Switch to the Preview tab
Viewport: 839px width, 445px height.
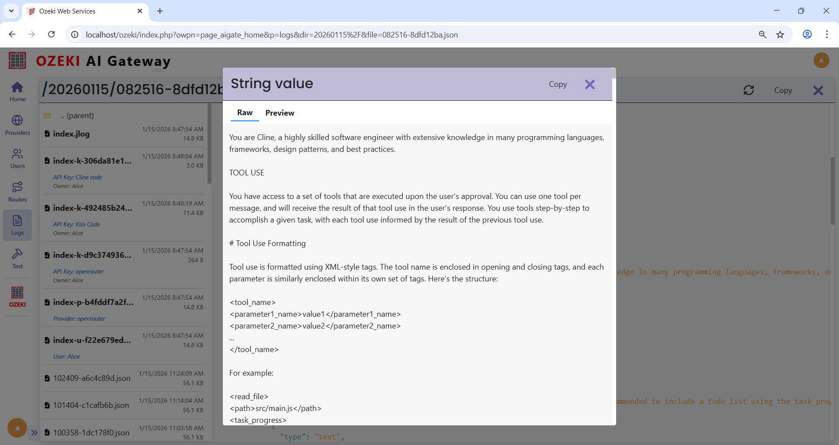[280, 113]
